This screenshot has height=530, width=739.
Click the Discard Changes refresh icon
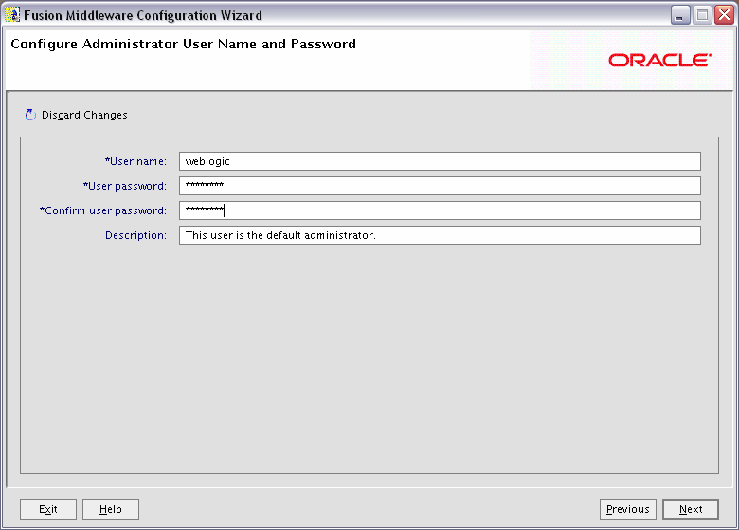30,115
